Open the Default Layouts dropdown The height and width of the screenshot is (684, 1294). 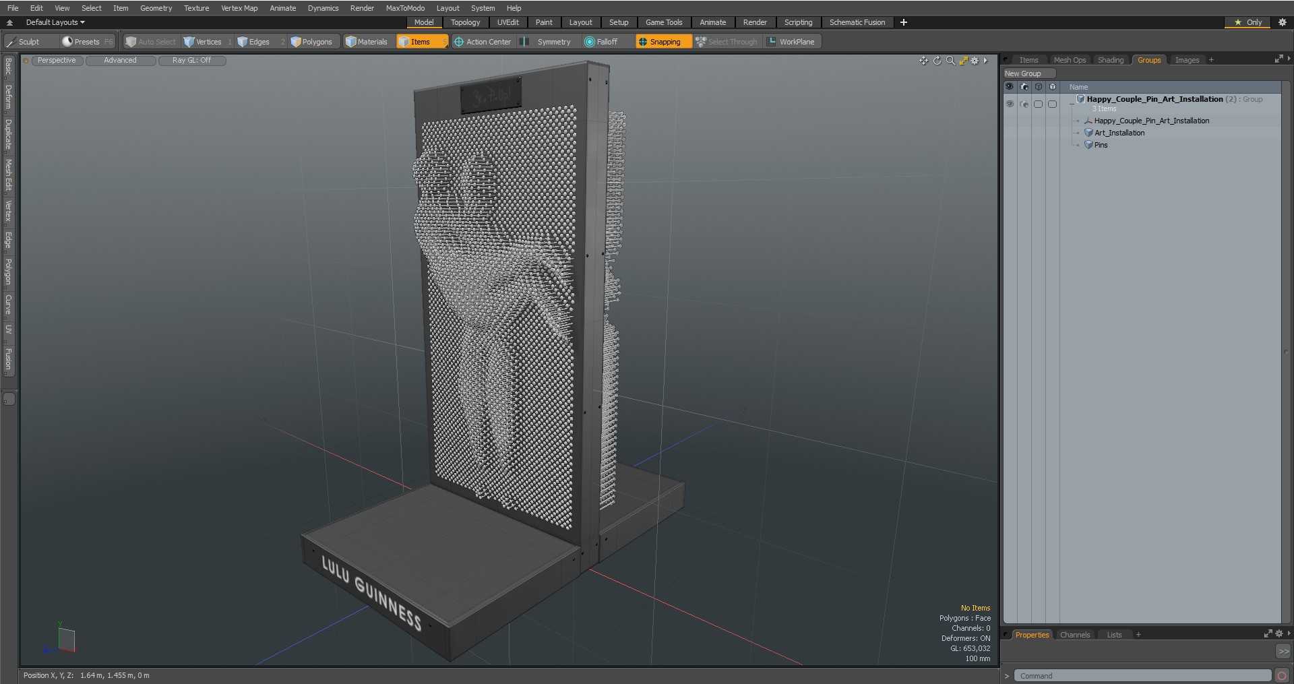[55, 22]
